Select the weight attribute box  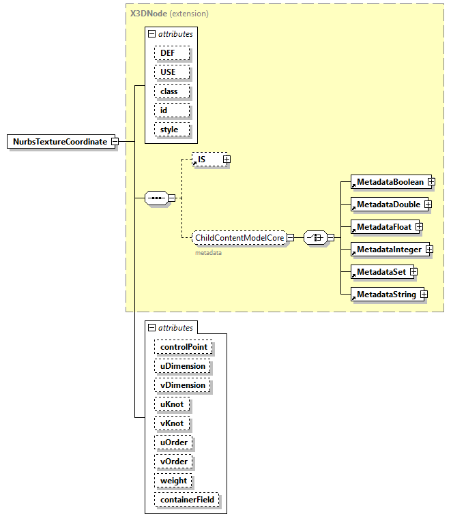click(x=173, y=481)
